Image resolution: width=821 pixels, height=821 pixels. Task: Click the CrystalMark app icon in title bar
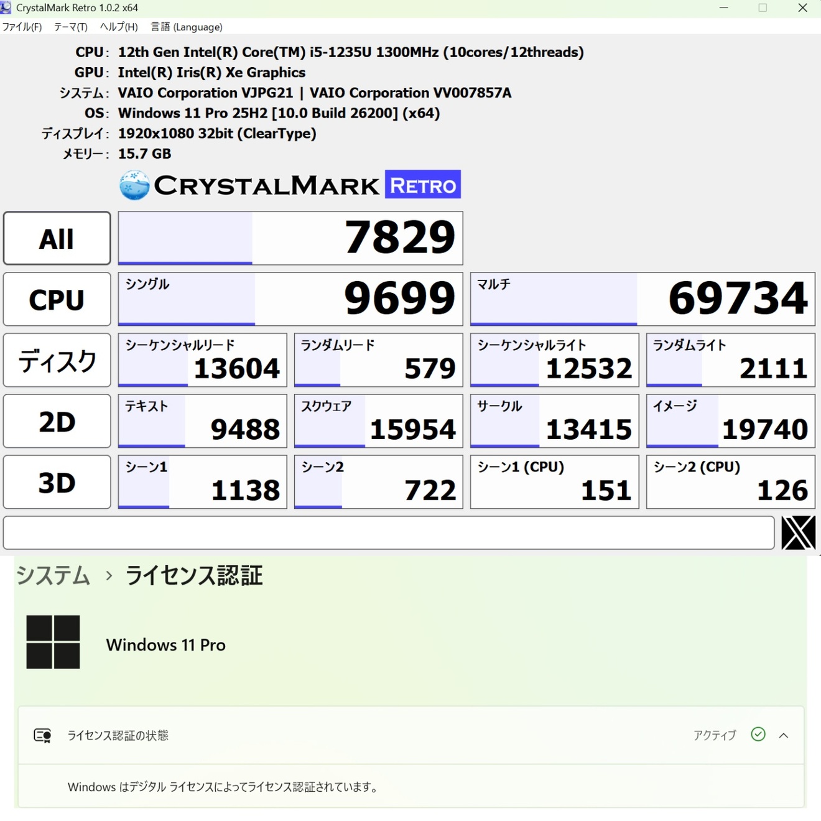[x=6, y=7]
